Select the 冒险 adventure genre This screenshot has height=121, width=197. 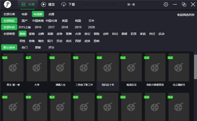97,34
